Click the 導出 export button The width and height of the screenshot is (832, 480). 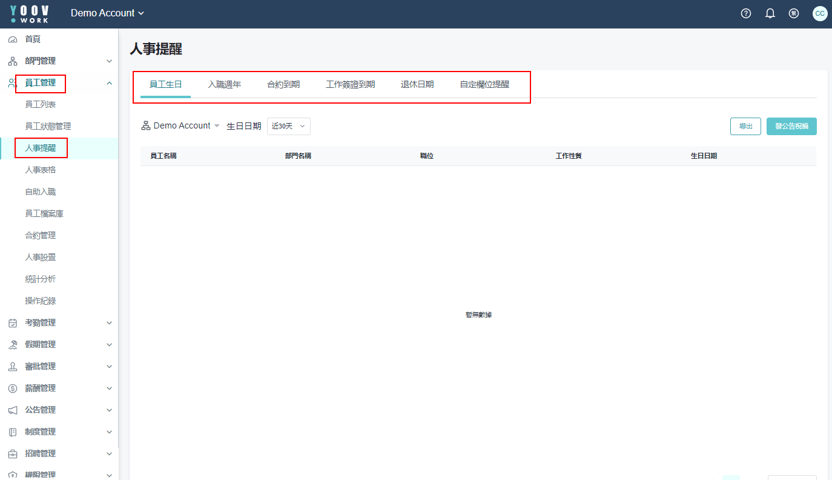point(745,126)
